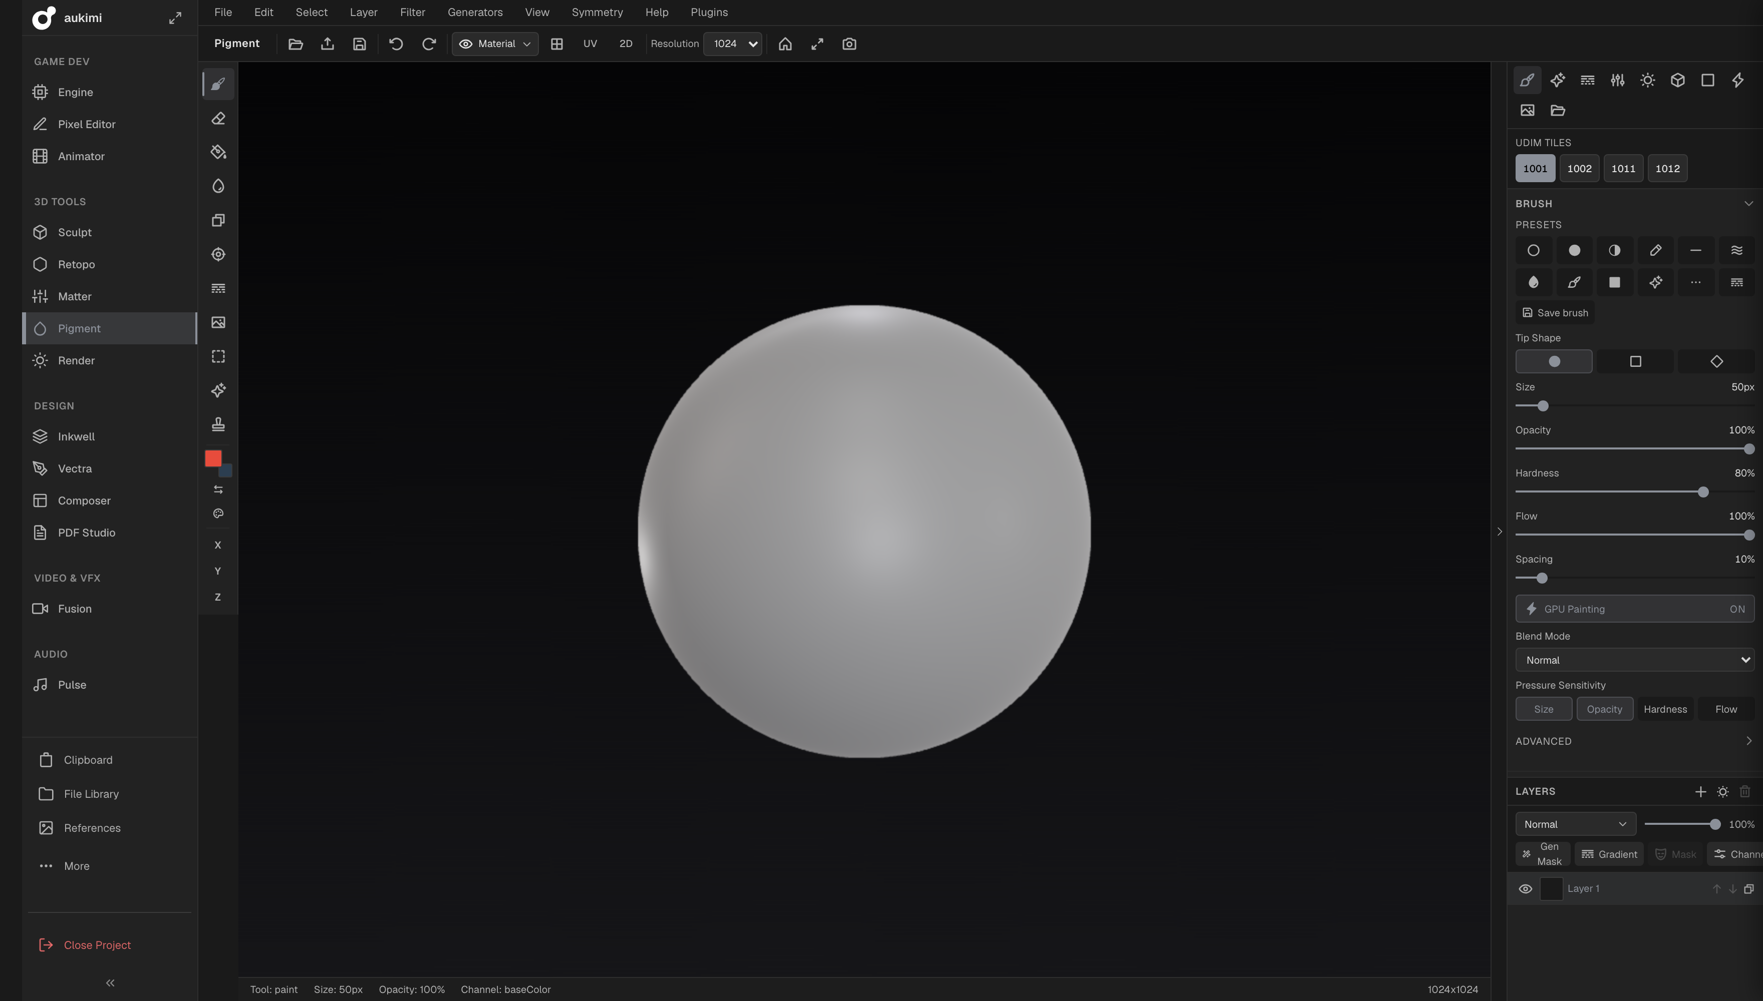Hide Layer 1 with eye icon

point(1525,889)
